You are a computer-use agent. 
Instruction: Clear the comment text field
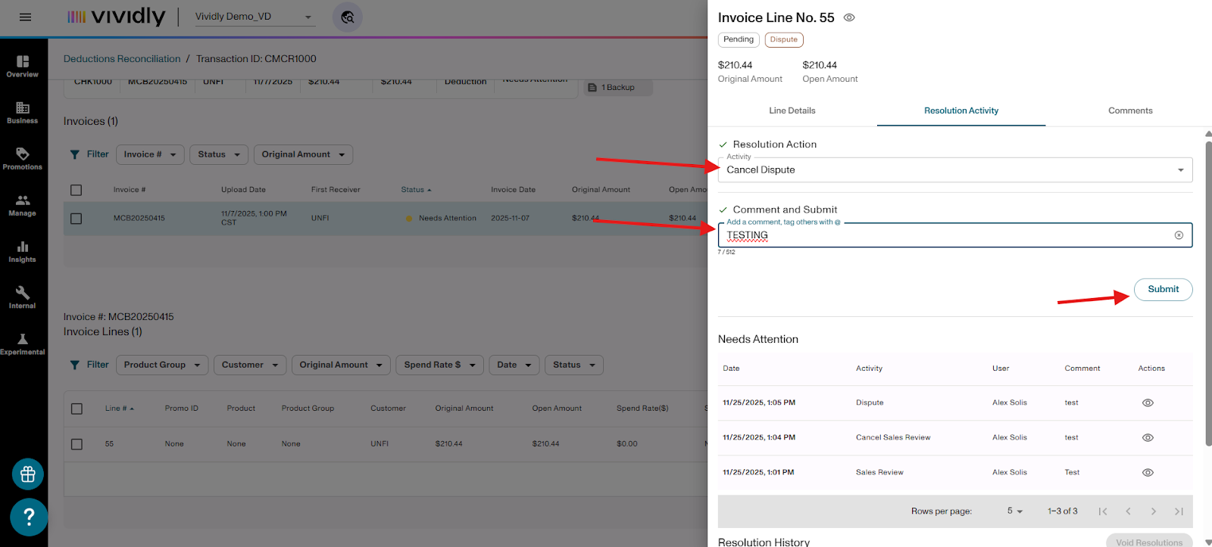pyautogui.click(x=1178, y=235)
